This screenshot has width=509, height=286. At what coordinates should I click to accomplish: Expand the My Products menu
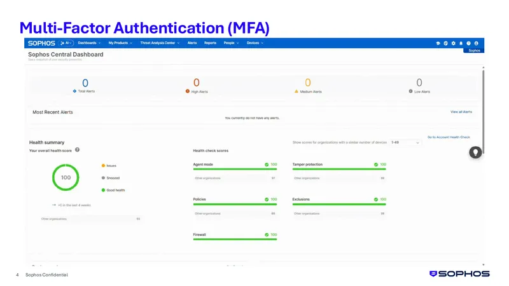click(120, 43)
